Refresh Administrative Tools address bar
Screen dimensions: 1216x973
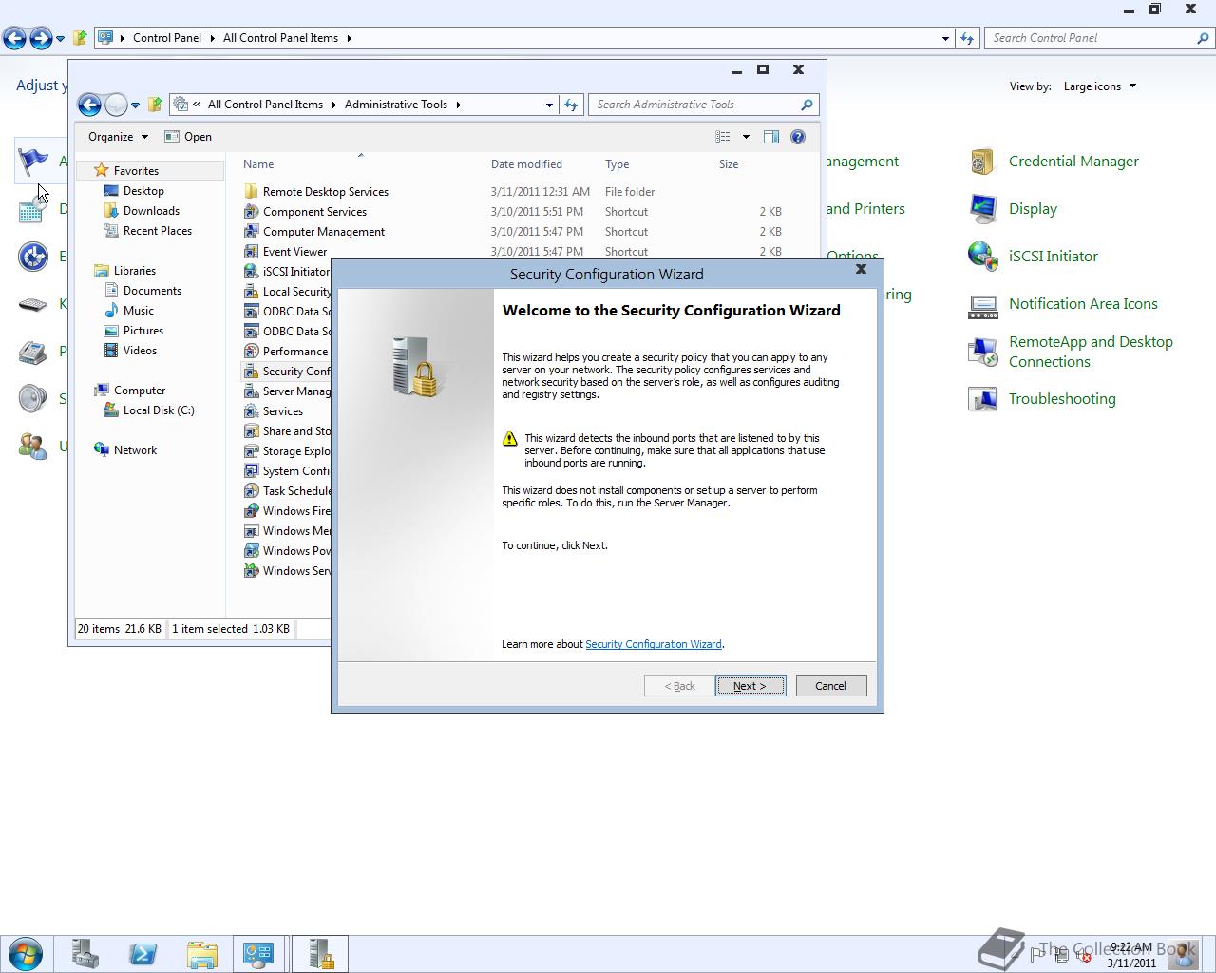point(571,105)
